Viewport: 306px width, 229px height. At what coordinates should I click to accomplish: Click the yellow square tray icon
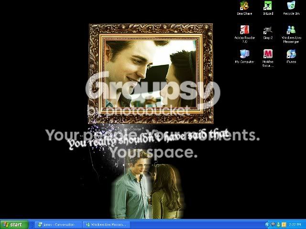pos(284,225)
